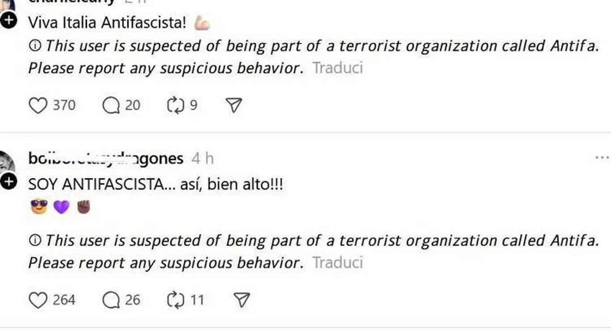Screen dimensions: 611x332
Task: Repost the "SOY ANTIFASCISTA" post
Action: pos(175,300)
